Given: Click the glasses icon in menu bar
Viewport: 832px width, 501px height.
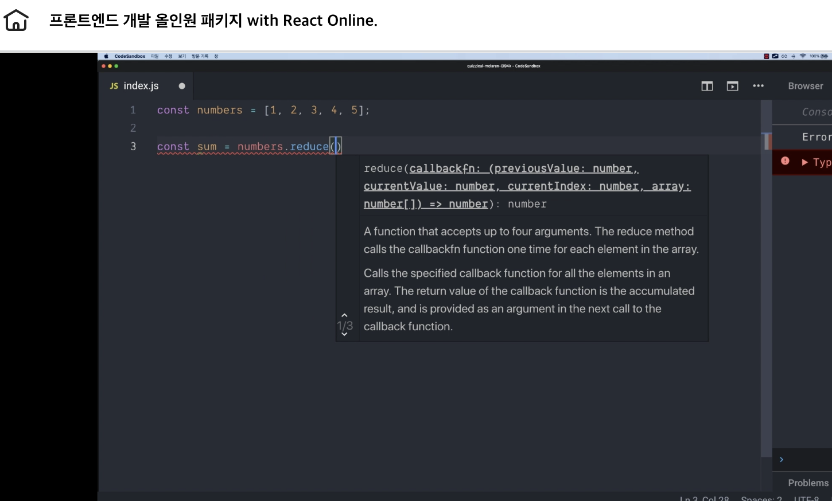Looking at the screenshot, I should pos(784,56).
